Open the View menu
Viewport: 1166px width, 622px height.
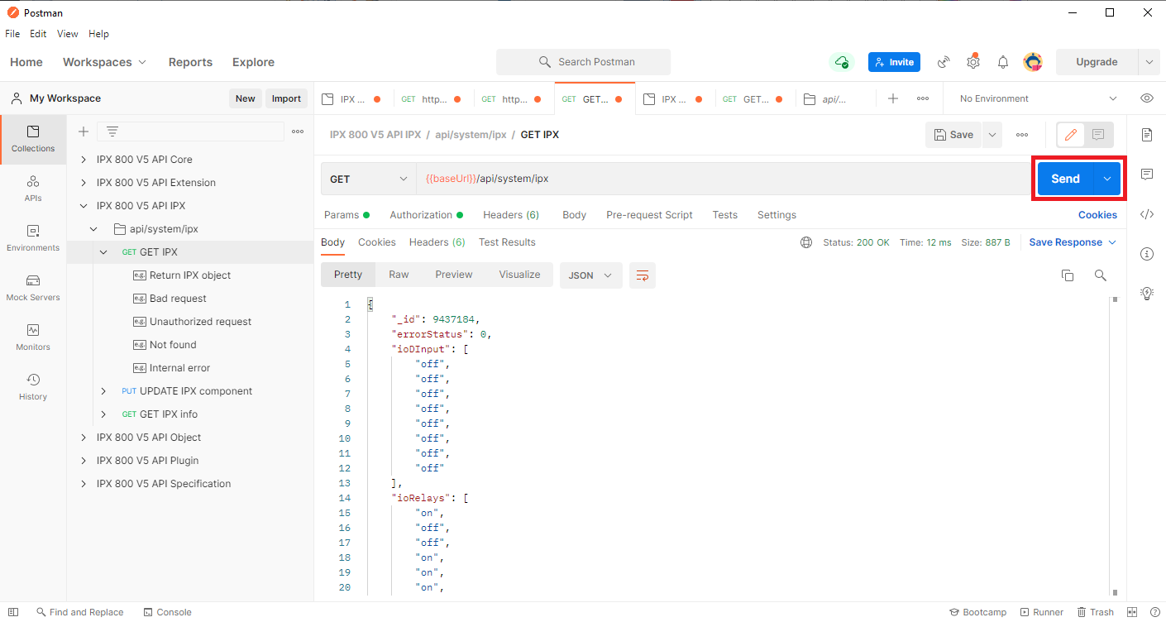point(68,34)
